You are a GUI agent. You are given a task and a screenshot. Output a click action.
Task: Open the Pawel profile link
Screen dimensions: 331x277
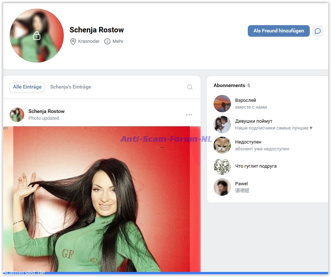point(241,184)
